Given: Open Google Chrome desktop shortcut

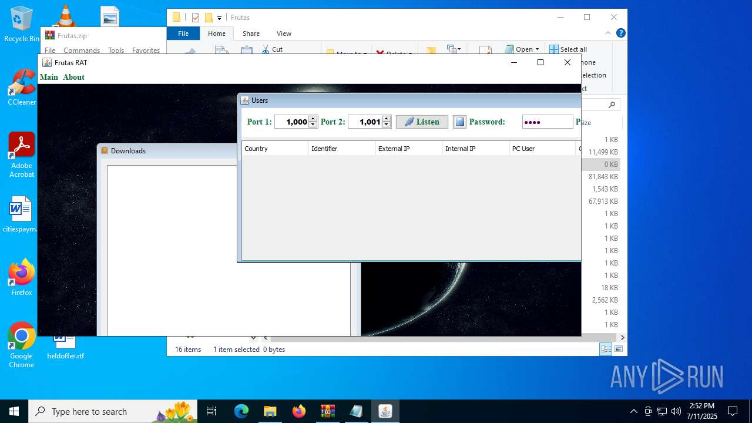Looking at the screenshot, I should 22,345.
